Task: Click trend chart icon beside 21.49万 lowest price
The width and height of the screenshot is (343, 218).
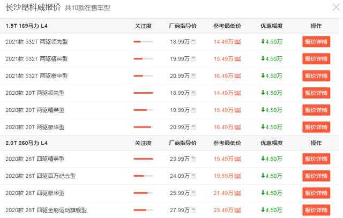Action: tap(237, 193)
